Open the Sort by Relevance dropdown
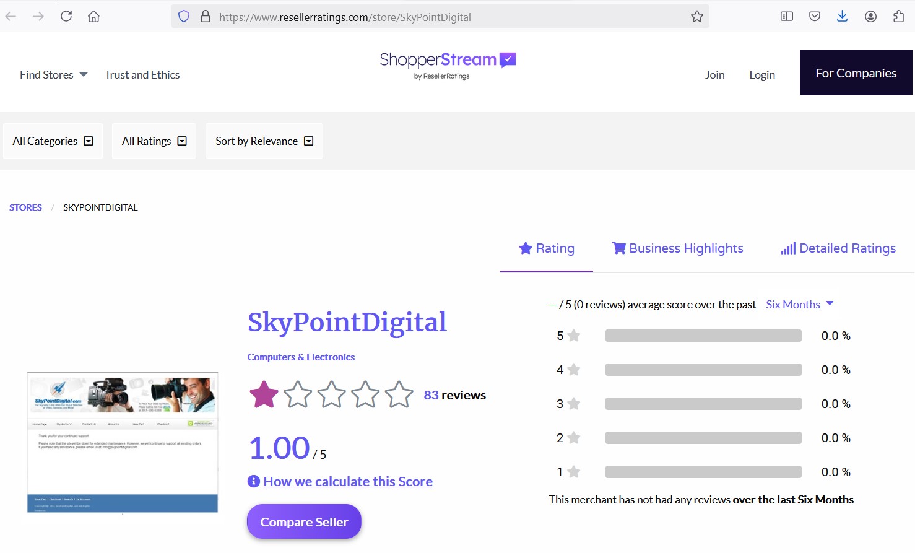The height and width of the screenshot is (553, 915). click(x=264, y=141)
